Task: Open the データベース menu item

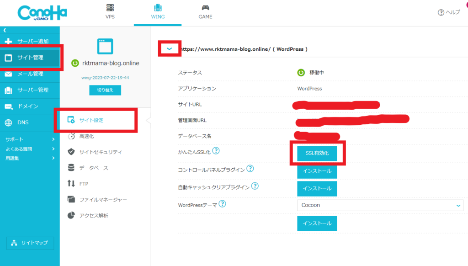Action: 93,168
